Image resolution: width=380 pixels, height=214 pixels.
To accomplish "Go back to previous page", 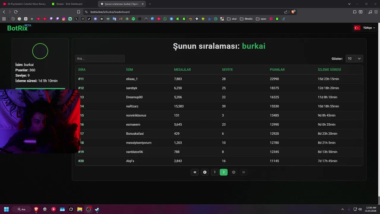I will click(x=4, y=12).
